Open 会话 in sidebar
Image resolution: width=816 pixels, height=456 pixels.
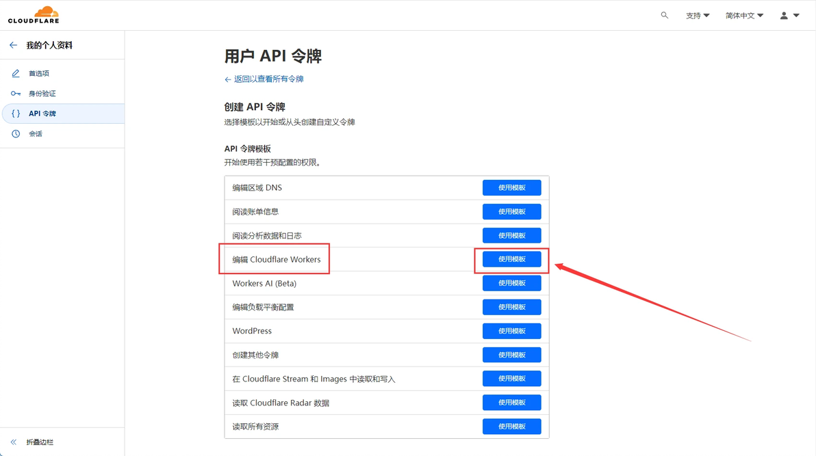pyautogui.click(x=36, y=133)
